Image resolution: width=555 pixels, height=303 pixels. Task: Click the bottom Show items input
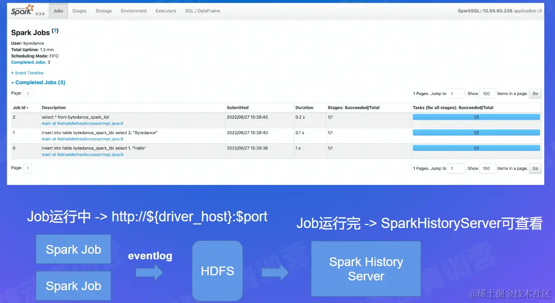tap(488, 168)
